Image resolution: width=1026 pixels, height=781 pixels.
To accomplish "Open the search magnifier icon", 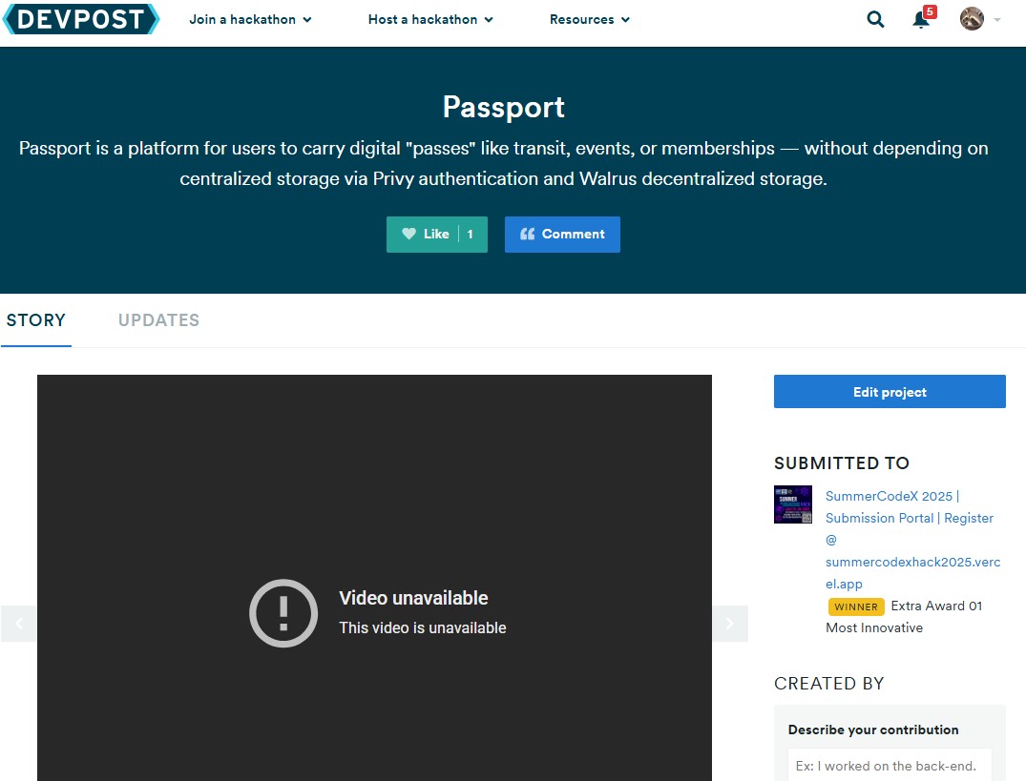I will click(875, 20).
